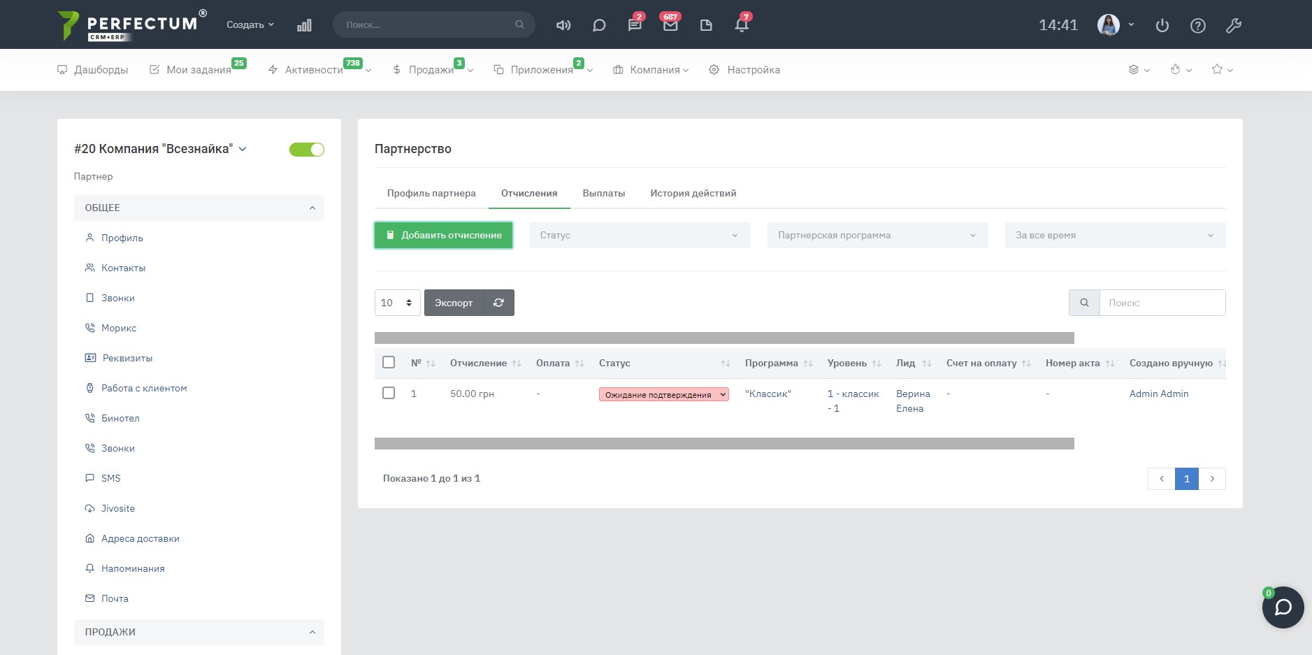Open the Партнерская программа dropdown
Image resolution: width=1312 pixels, height=655 pixels.
tap(877, 235)
